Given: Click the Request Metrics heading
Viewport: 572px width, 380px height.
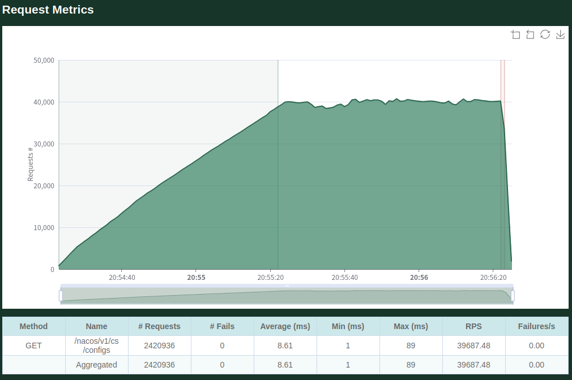Looking at the screenshot, I should click(x=48, y=10).
